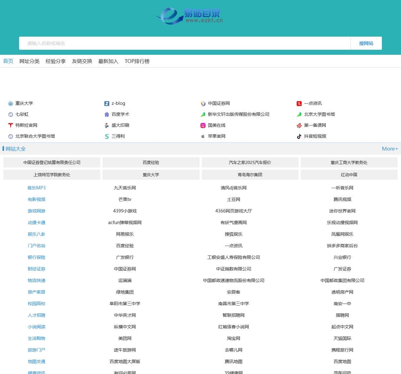Open the 腾讯视频 link
The height and width of the screenshot is (374, 401).
(342, 199)
